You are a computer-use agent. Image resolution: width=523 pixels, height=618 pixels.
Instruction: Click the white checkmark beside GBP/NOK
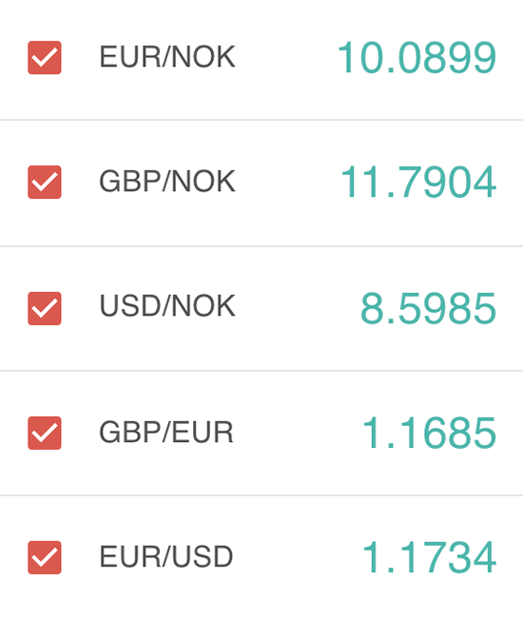(45, 183)
